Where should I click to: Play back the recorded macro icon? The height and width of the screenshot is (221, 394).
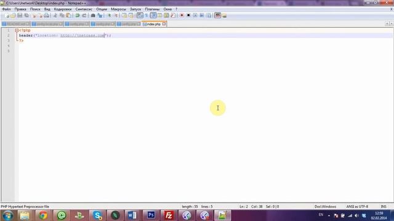[195, 15]
